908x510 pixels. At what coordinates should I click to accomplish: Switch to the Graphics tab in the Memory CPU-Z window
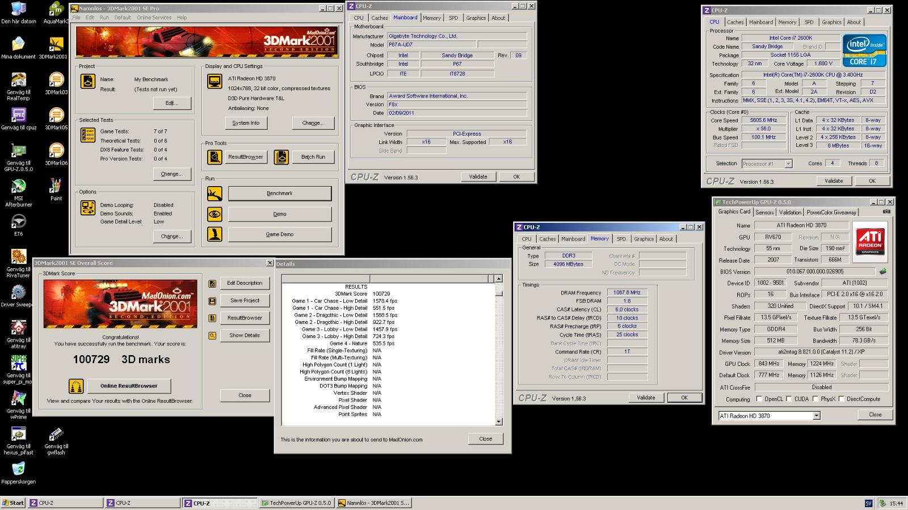pos(644,239)
